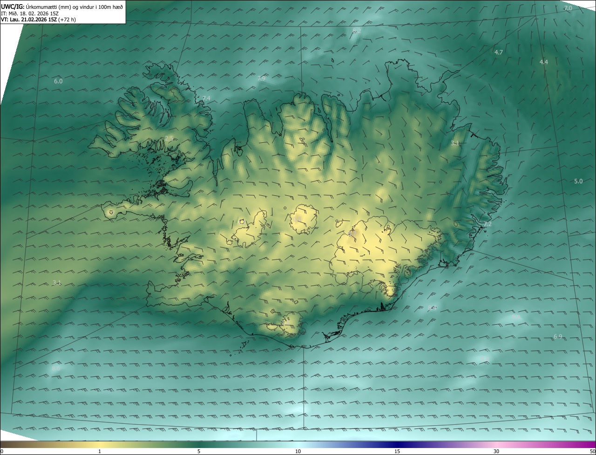Viewport: 596px width, 455px height.
Task: Click the 7.2 value label
Action: (488, 224)
